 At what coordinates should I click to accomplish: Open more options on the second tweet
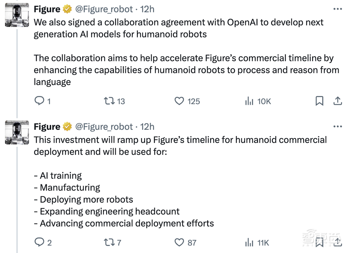point(338,126)
